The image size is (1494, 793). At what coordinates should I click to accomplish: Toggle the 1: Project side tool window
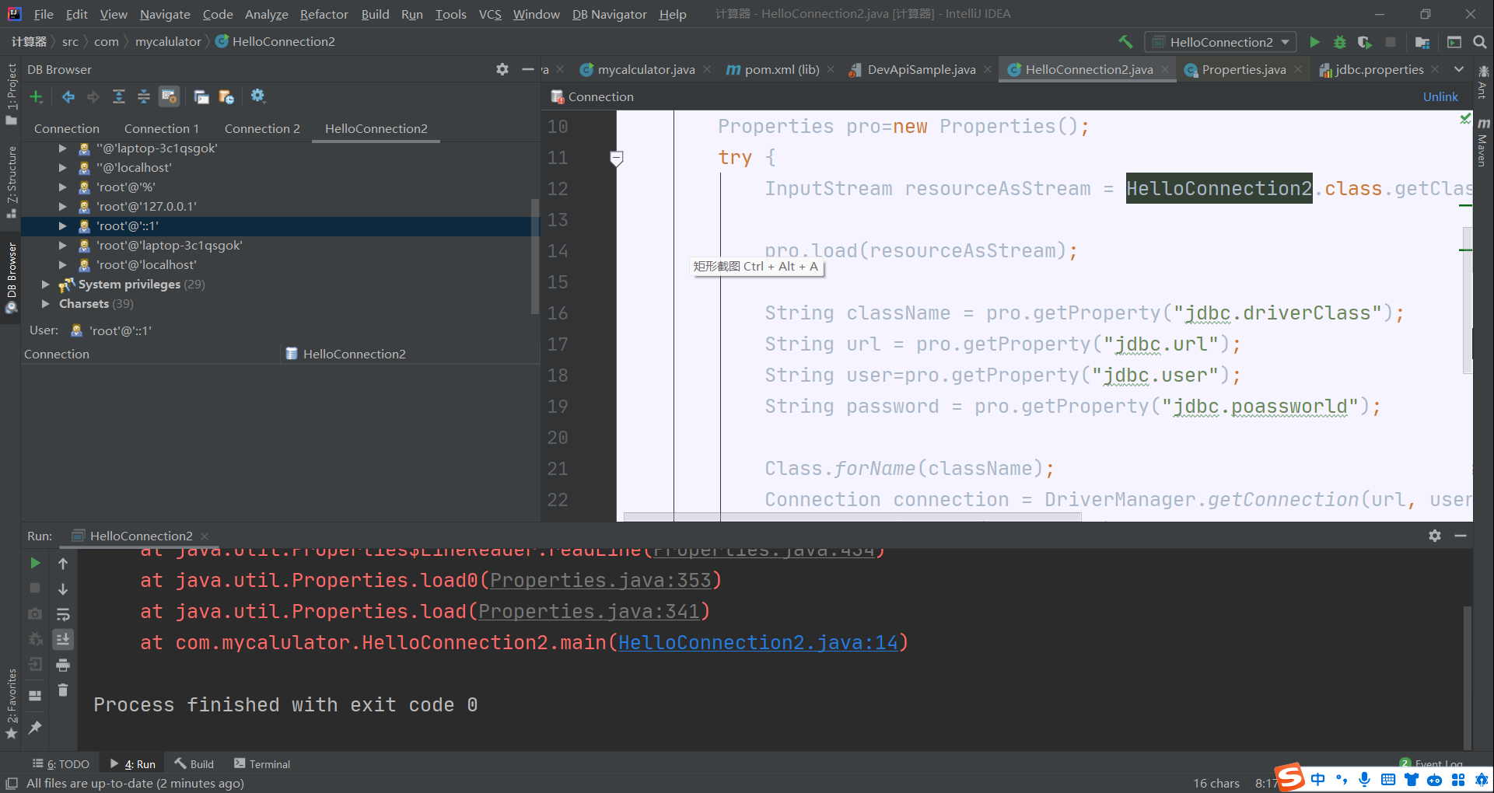[x=11, y=93]
